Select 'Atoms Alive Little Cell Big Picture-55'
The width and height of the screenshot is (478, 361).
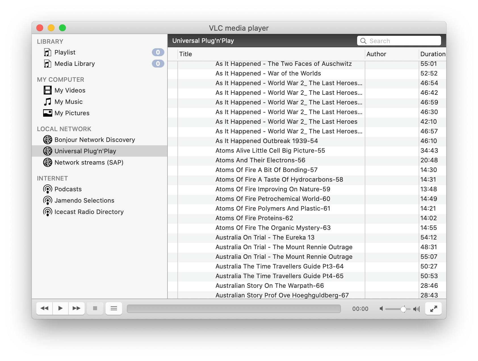click(x=307, y=151)
